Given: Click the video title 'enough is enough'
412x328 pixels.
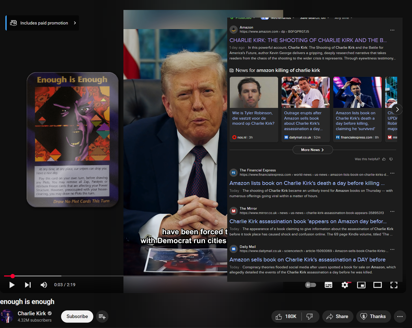Looking at the screenshot, I should pyautogui.click(x=27, y=302).
